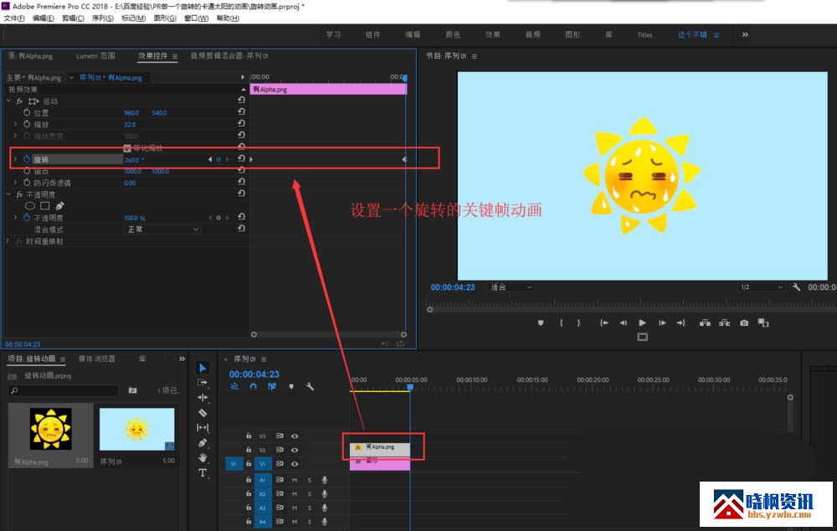Expand the 缩放 property
837x531 pixels.
[x=15, y=124]
